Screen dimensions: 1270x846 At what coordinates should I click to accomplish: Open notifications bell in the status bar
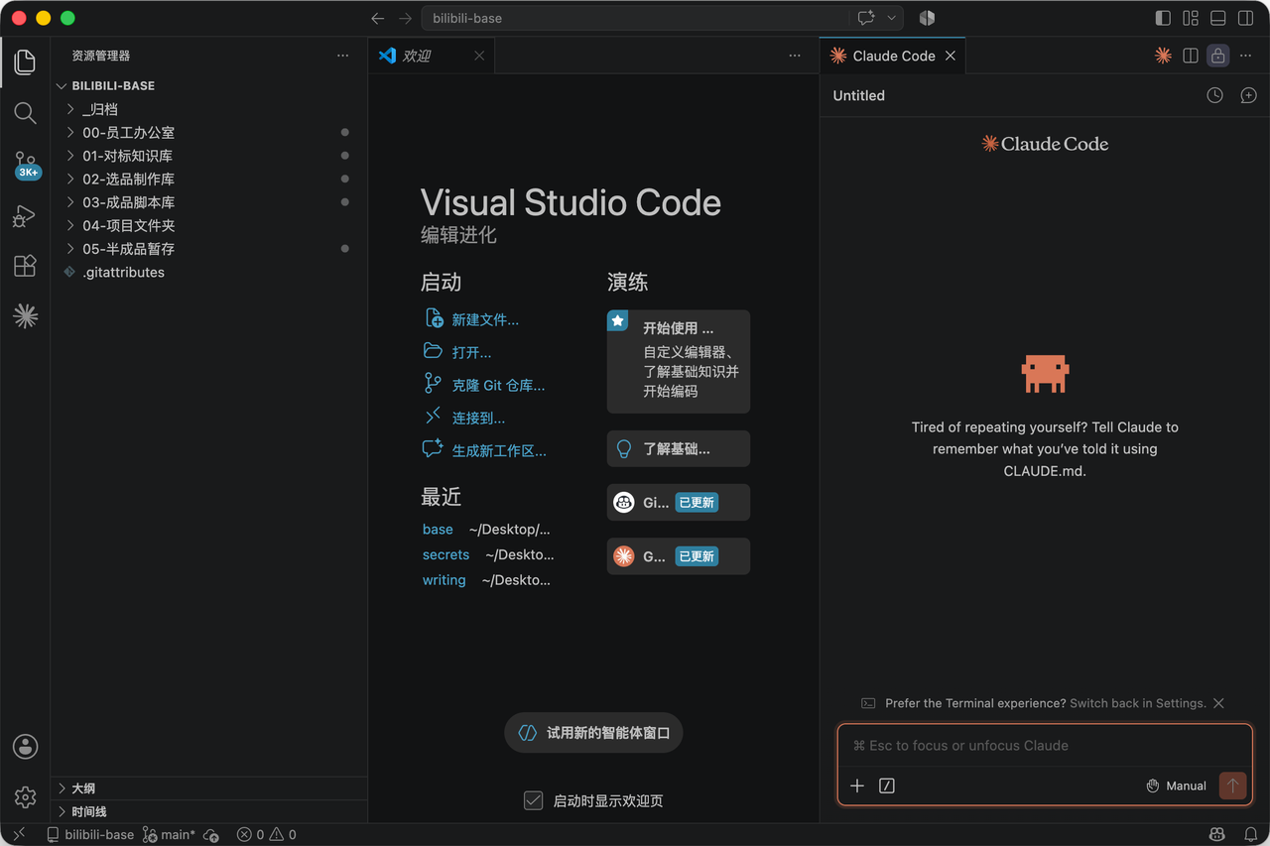click(1250, 835)
